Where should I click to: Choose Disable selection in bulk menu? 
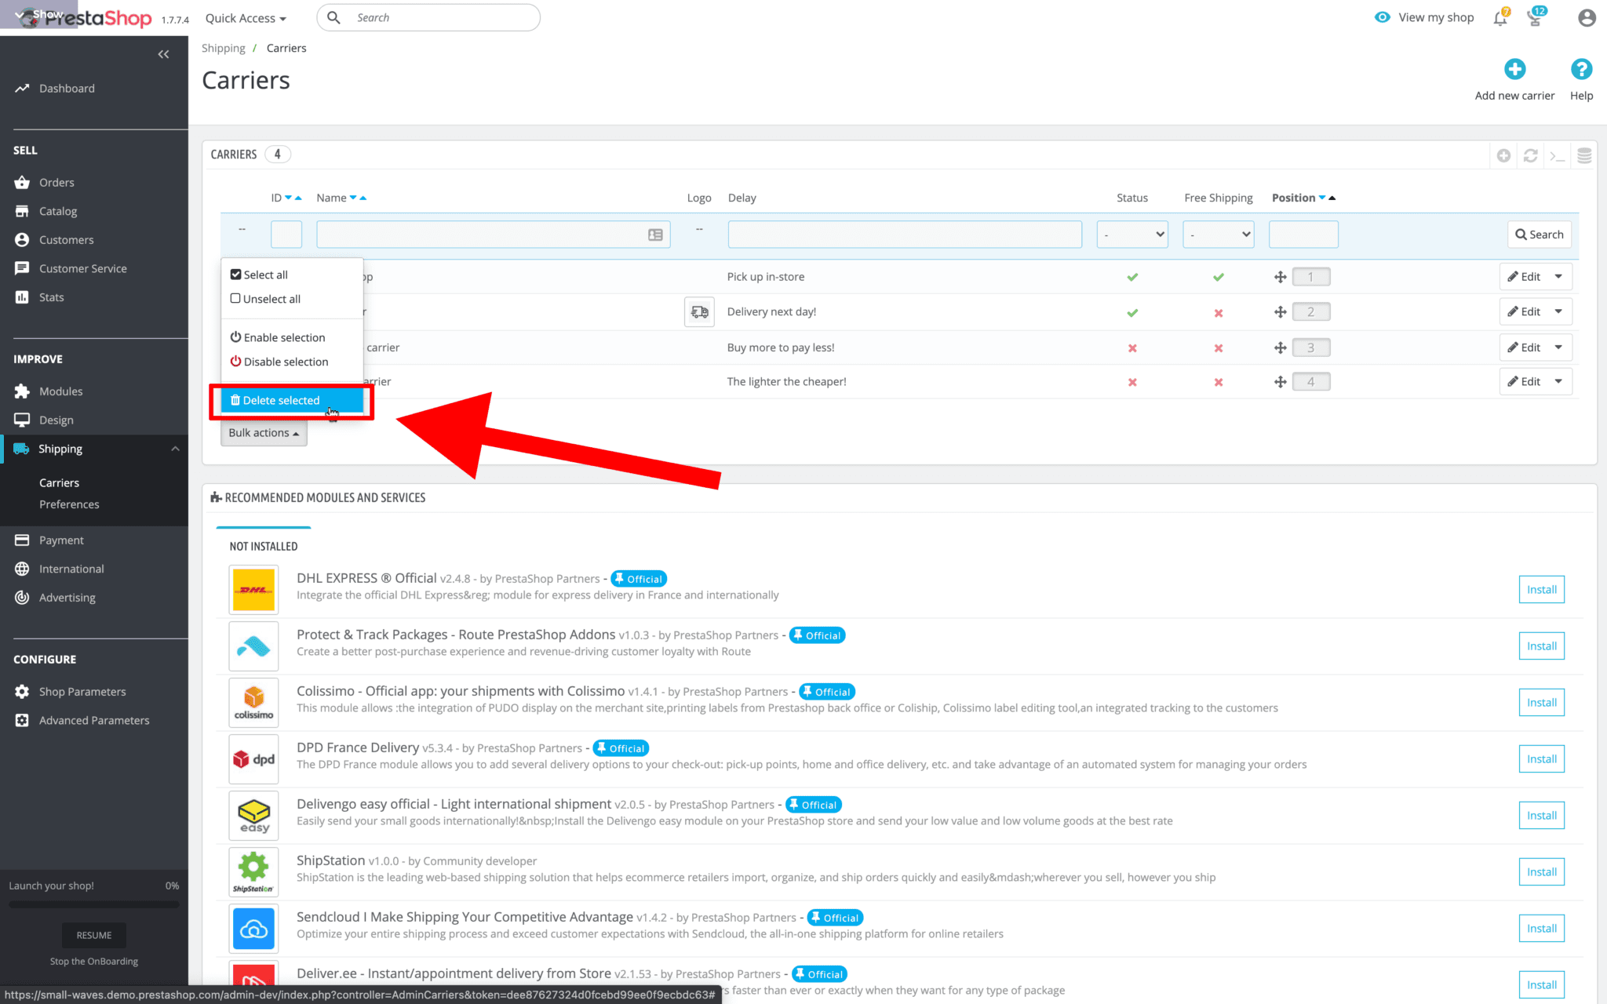point(279,362)
